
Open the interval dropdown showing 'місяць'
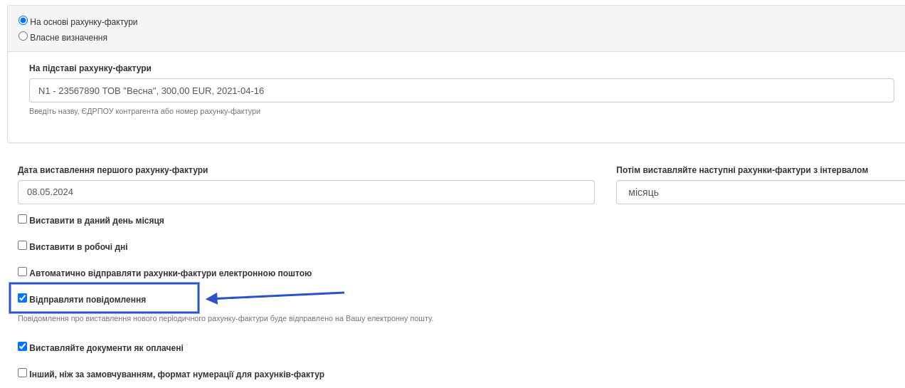click(x=760, y=192)
